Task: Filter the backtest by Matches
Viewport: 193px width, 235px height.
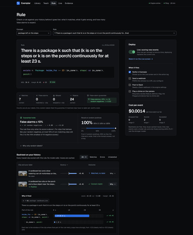Action: coord(93,157)
